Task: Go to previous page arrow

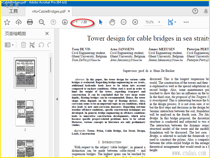Action: 53,22
